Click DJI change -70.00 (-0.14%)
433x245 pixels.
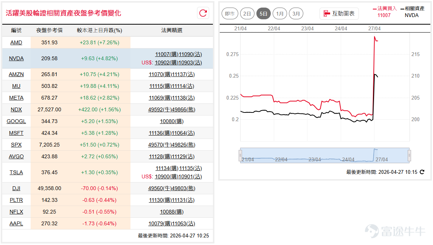point(99,188)
